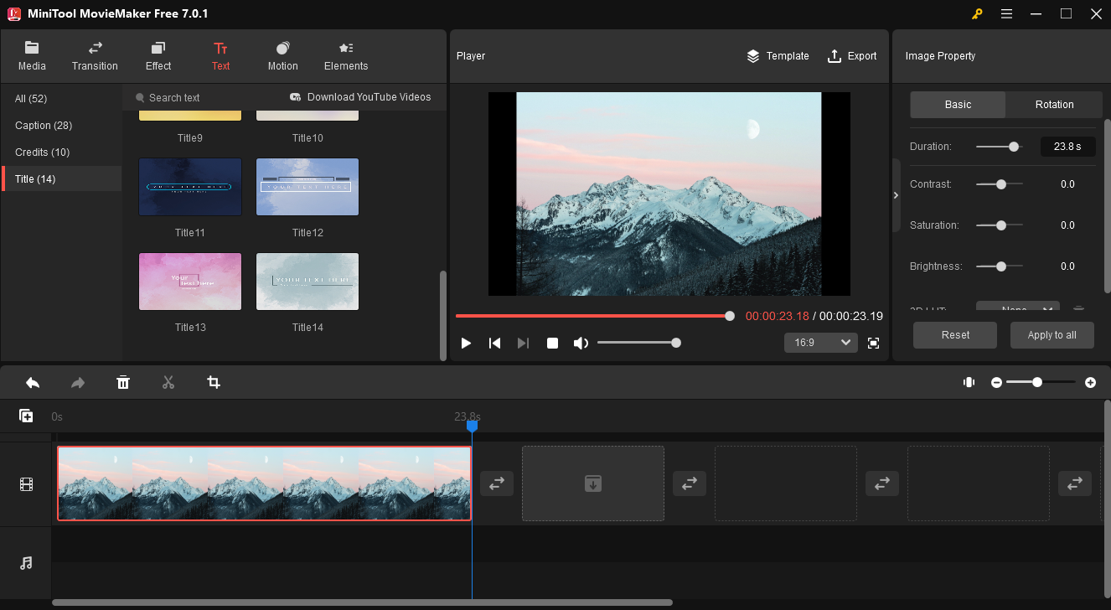Skip to next frame

[x=524, y=343]
